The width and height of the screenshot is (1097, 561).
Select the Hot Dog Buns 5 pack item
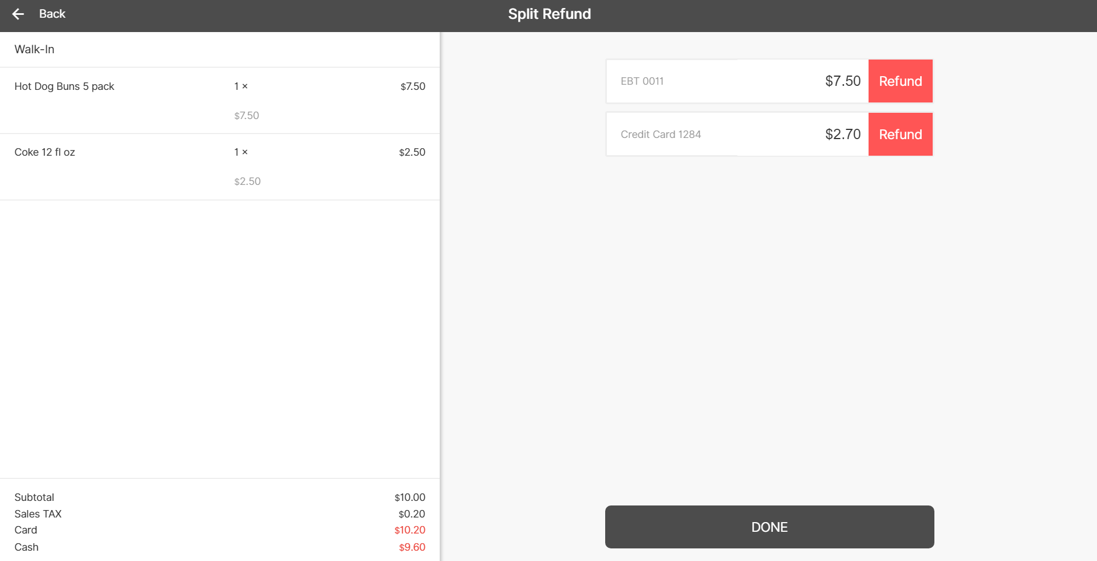(x=64, y=86)
